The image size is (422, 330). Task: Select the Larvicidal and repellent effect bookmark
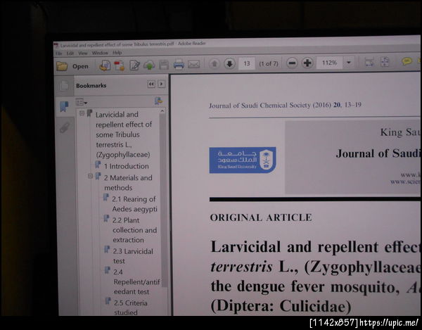[124, 134]
